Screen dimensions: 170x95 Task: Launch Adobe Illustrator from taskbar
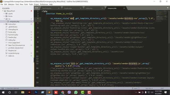(x=29, y=92)
